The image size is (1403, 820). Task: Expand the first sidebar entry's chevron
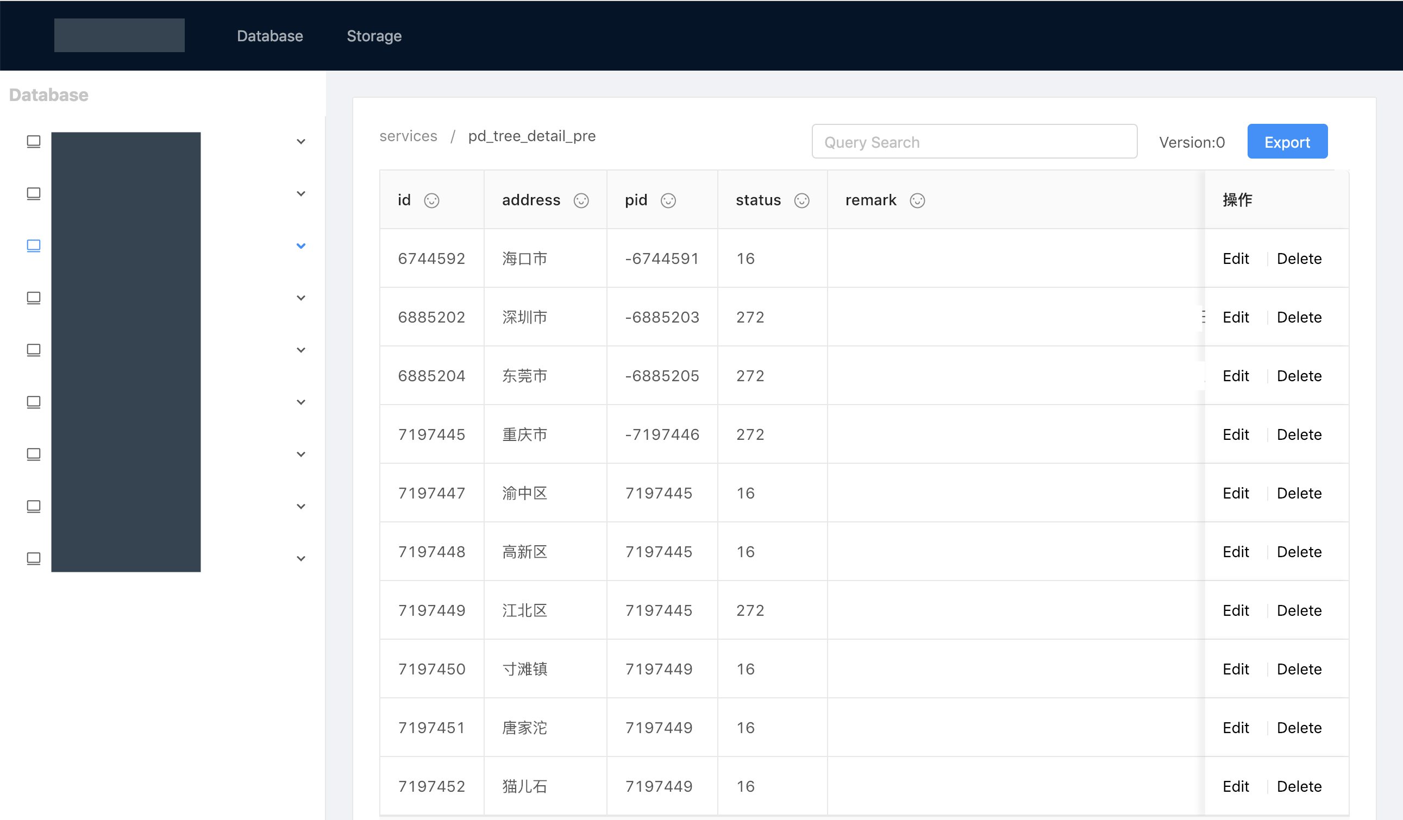click(301, 141)
